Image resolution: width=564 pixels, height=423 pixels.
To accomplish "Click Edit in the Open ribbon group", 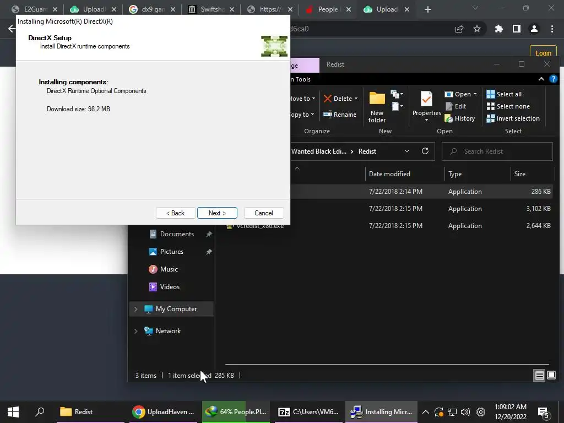I will [455, 106].
